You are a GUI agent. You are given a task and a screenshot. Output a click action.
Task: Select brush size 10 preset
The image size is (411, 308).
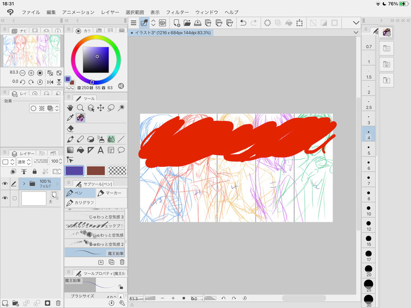pos(368,211)
